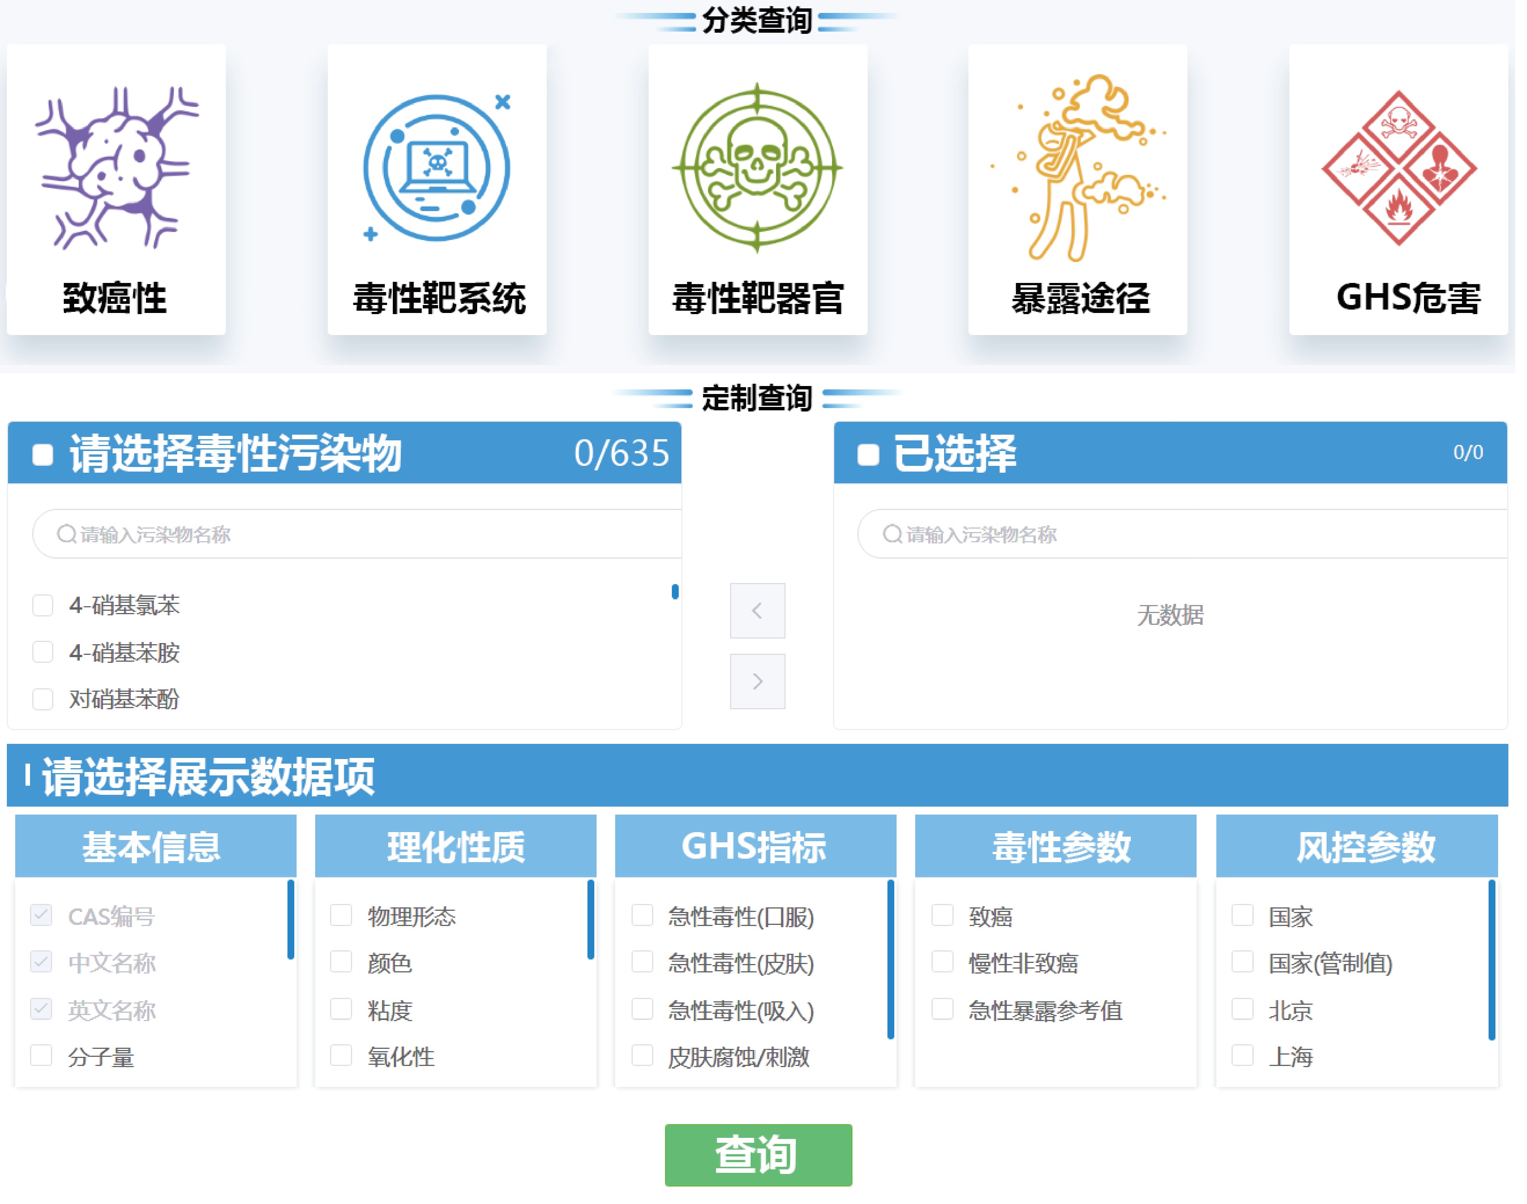Click the 0/635 selection counter
1527x1204 pixels.
[622, 453]
